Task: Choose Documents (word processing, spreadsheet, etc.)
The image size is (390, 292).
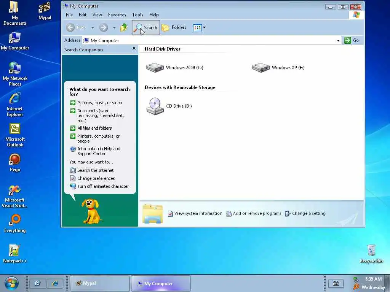Action: coord(100,116)
